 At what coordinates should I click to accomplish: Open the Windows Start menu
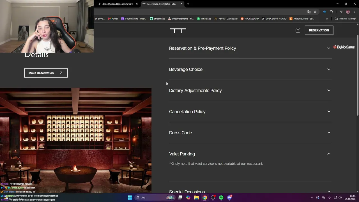[x=130, y=198]
